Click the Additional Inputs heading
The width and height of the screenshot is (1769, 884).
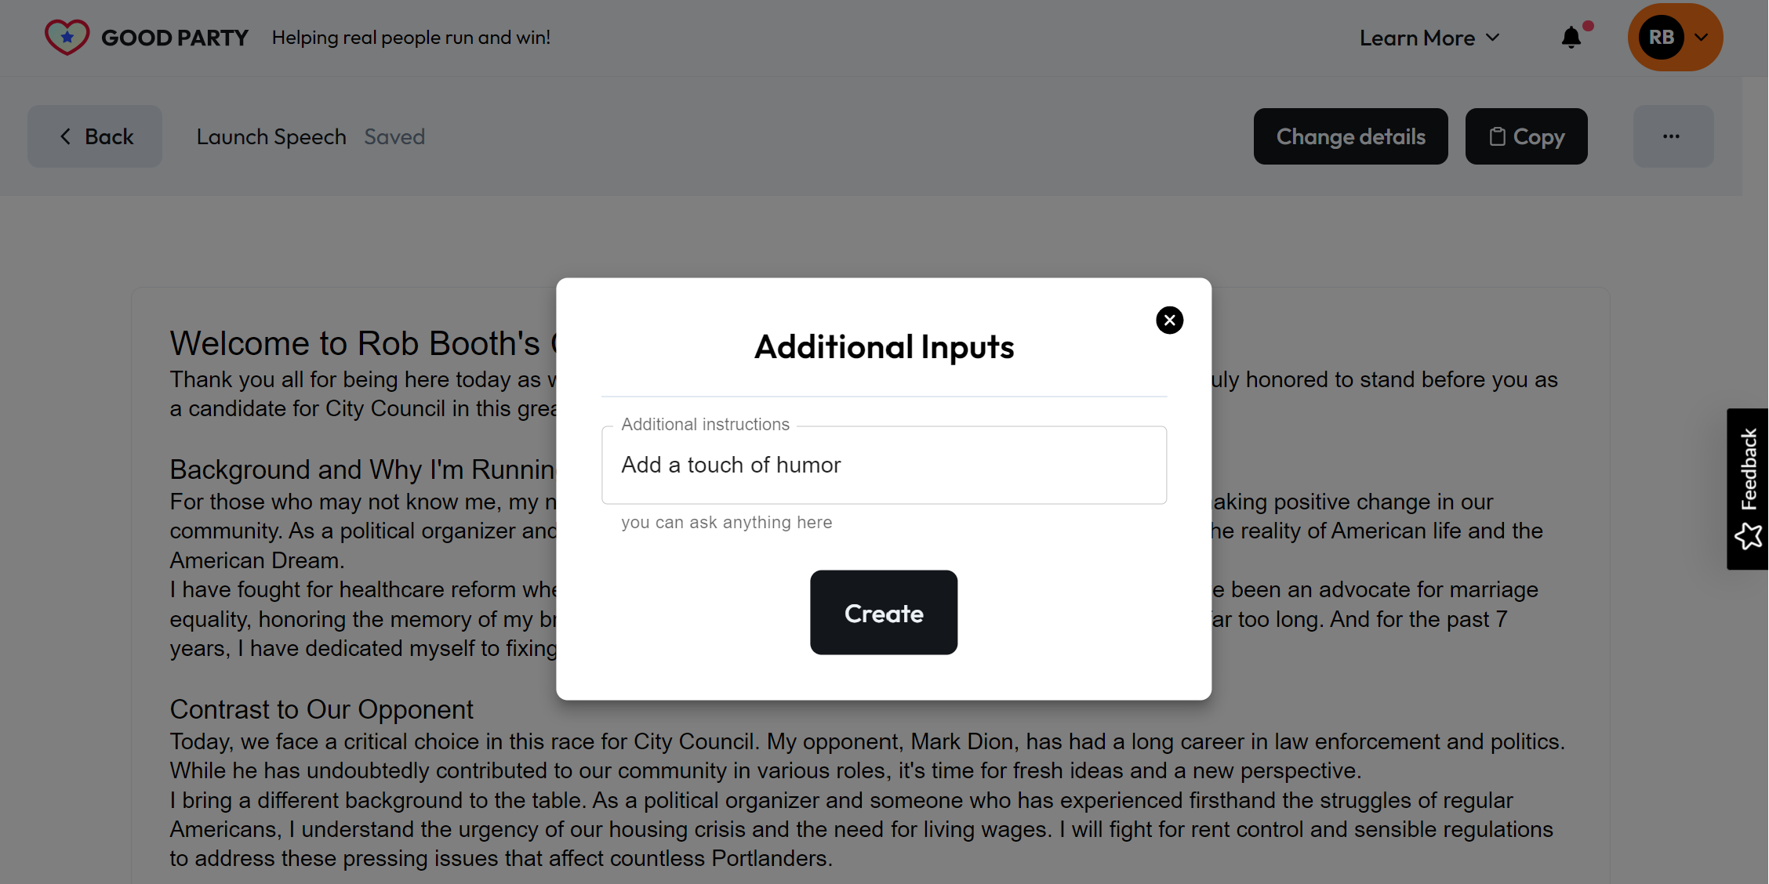point(884,347)
